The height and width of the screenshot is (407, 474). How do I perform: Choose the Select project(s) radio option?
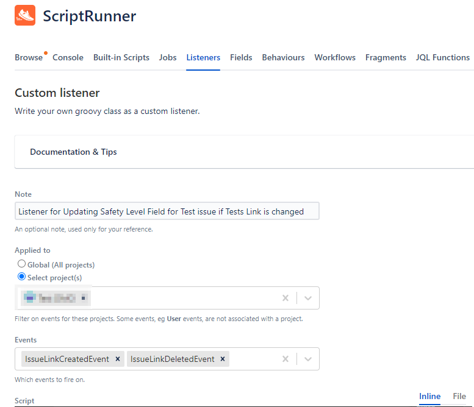(21, 277)
